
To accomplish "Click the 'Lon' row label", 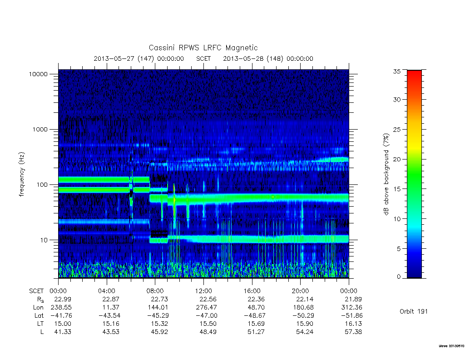I will point(38,308).
